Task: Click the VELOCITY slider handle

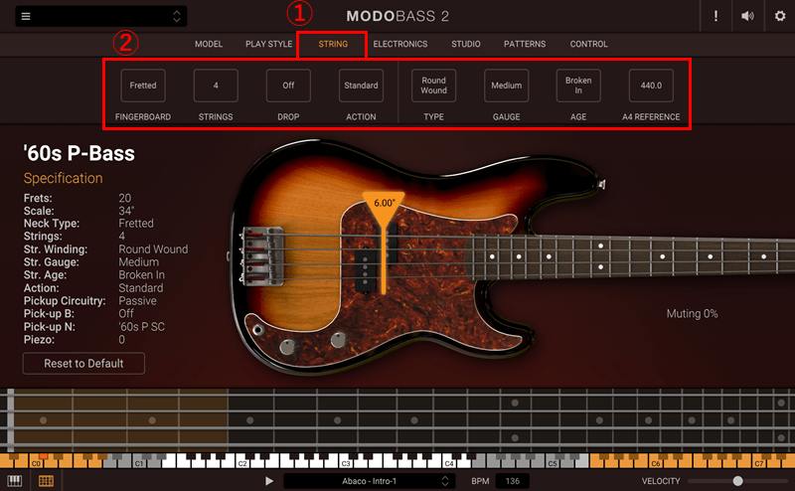Action: click(x=737, y=481)
